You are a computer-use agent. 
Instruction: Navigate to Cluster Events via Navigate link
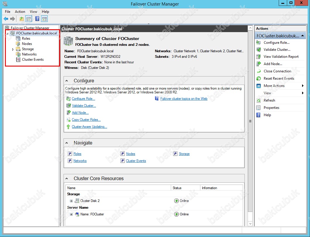click(x=136, y=161)
